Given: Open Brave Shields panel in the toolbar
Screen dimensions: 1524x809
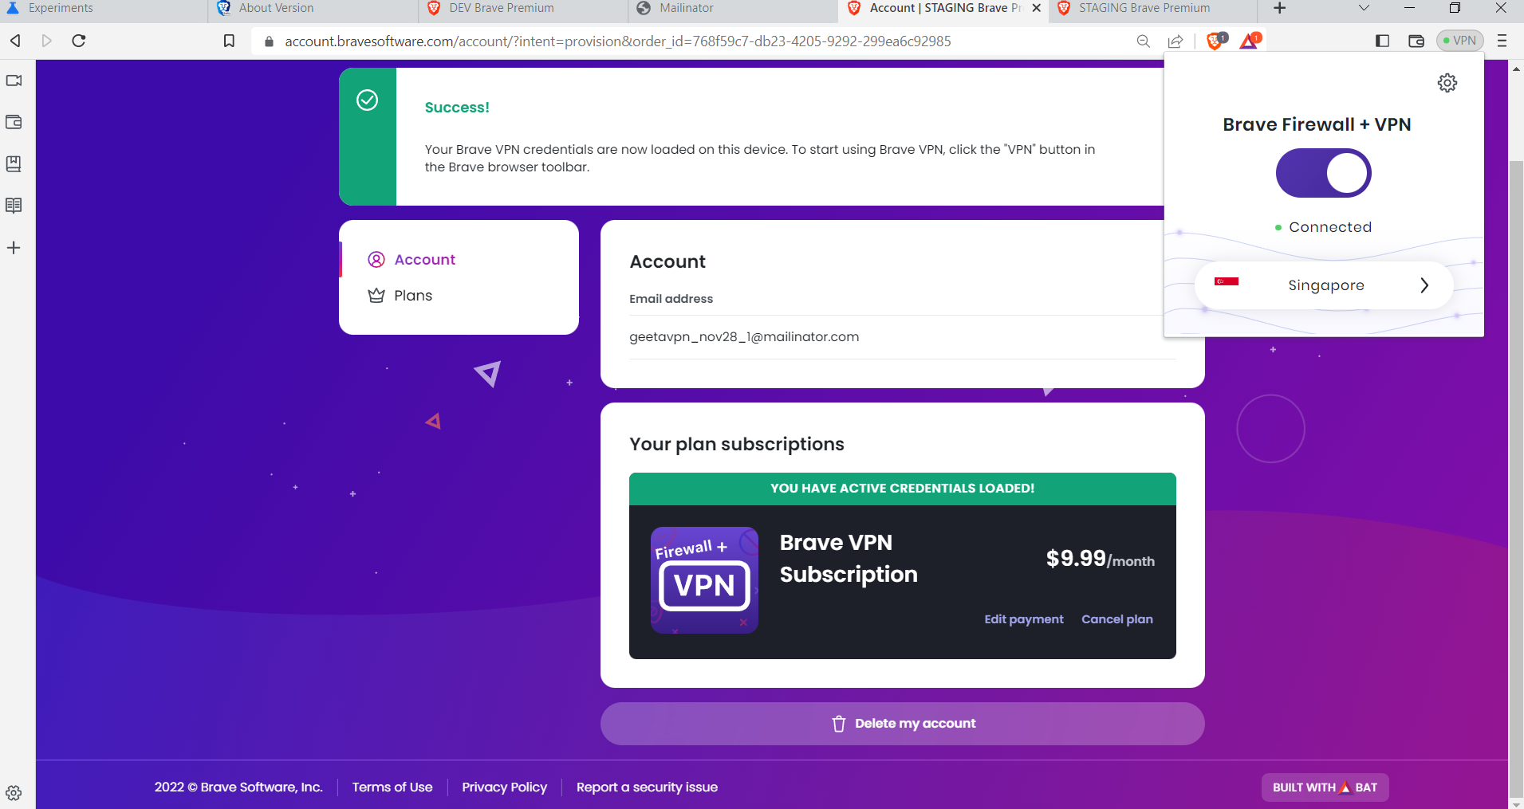Looking at the screenshot, I should tap(1215, 41).
